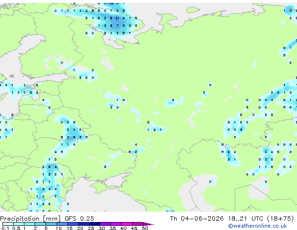Click the '40' legend scale label
297x230 pixels.
[123, 228]
